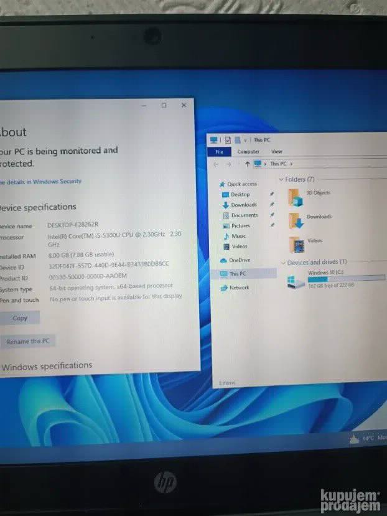The image size is (387, 516).
Task: Click the 3D Objects folder label
Action: [x=318, y=193]
